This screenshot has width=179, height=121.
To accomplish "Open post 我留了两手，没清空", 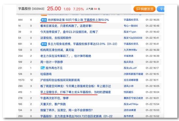I will [66, 110].
